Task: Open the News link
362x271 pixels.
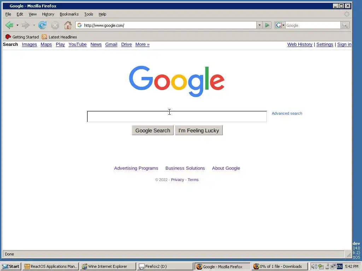Action: (96, 44)
